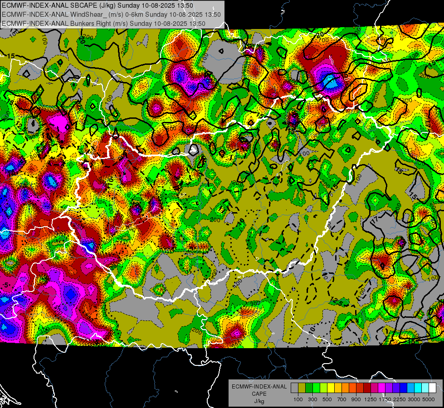Click the 700 value in the legend scale

click(342, 399)
